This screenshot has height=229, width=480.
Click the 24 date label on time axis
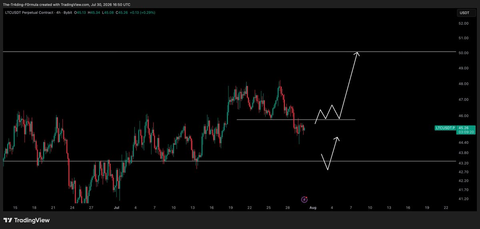[x=72, y=208]
